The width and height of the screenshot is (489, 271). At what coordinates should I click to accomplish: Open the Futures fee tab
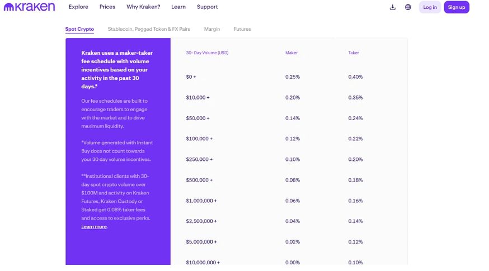[242, 29]
